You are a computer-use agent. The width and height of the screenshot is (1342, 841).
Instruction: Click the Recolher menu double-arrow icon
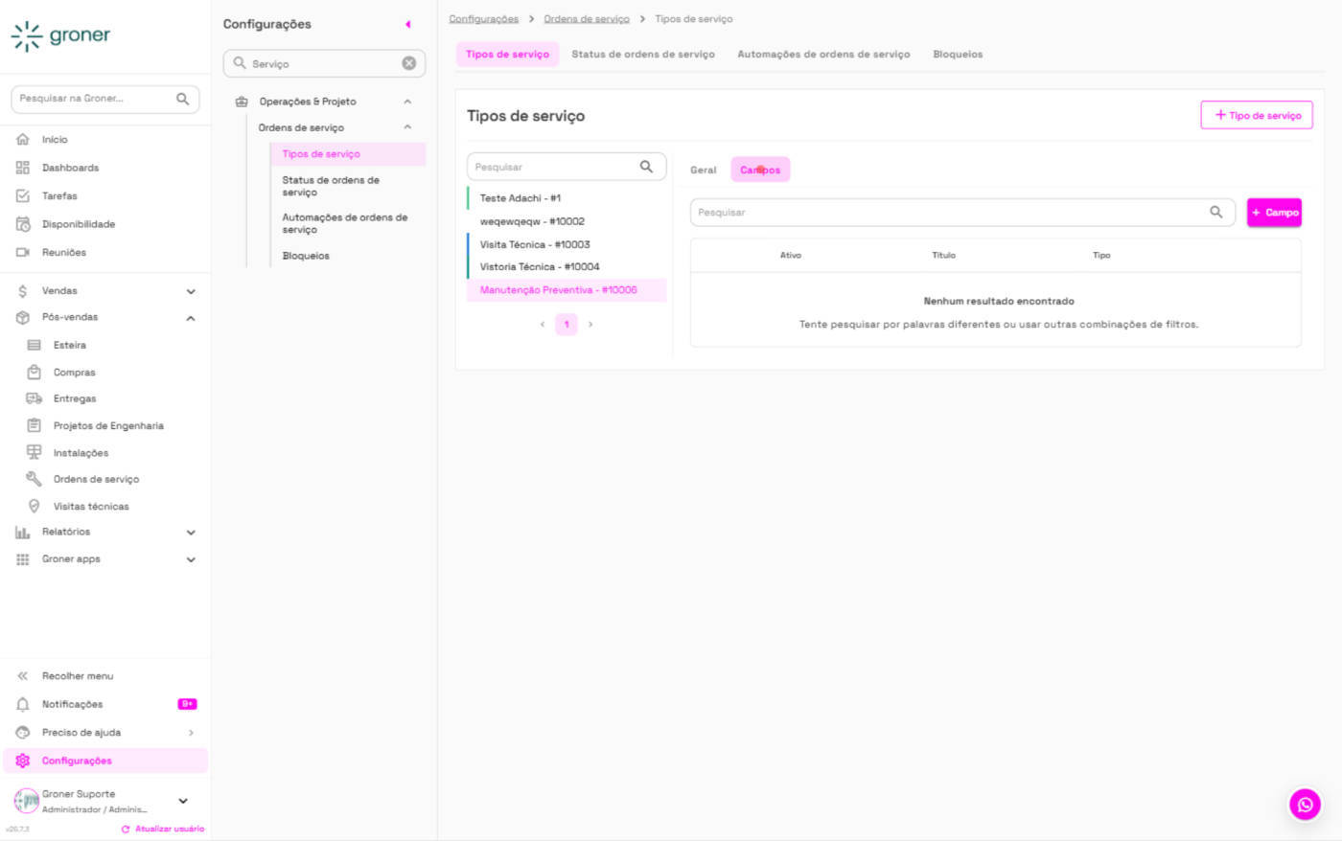[x=23, y=676]
